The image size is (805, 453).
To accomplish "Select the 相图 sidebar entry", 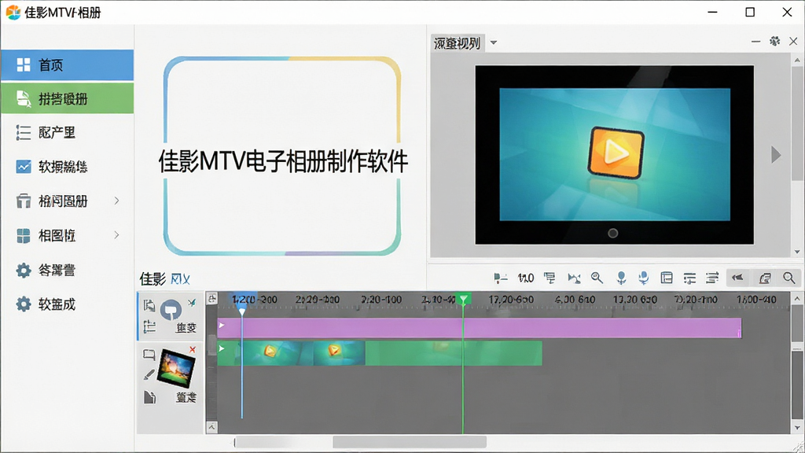I will (x=68, y=235).
